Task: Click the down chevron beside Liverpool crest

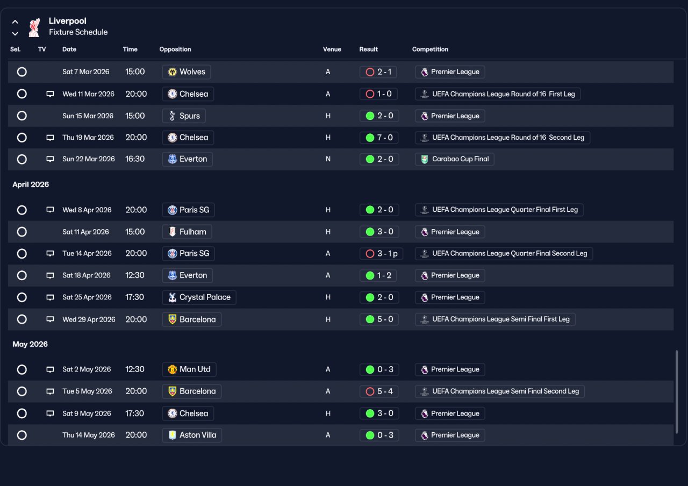Action: (x=15, y=33)
